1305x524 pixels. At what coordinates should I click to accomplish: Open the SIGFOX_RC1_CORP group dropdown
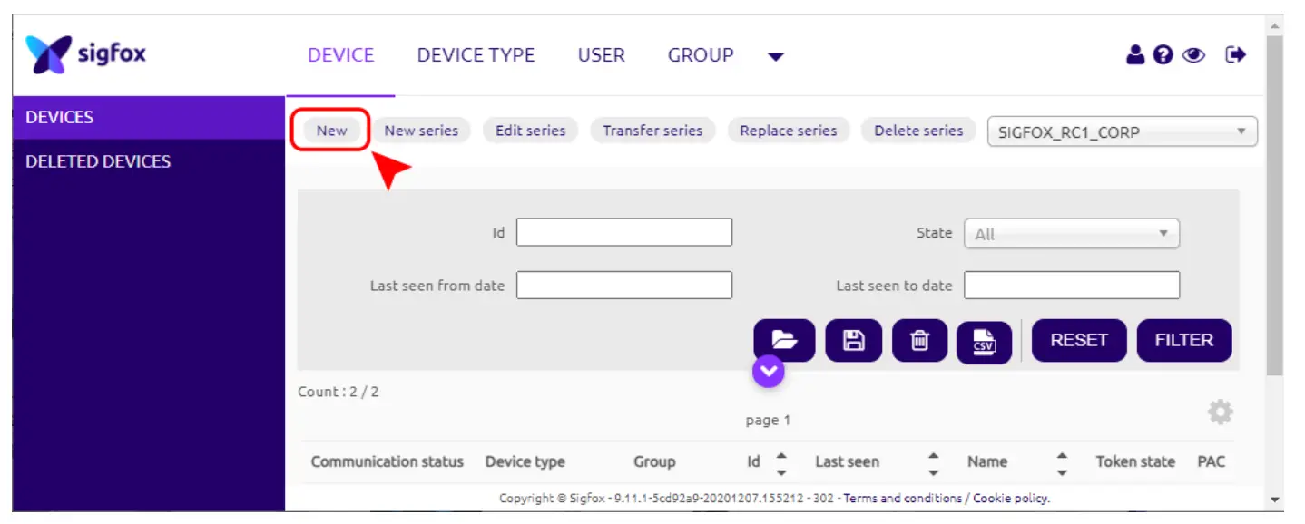click(x=1122, y=131)
